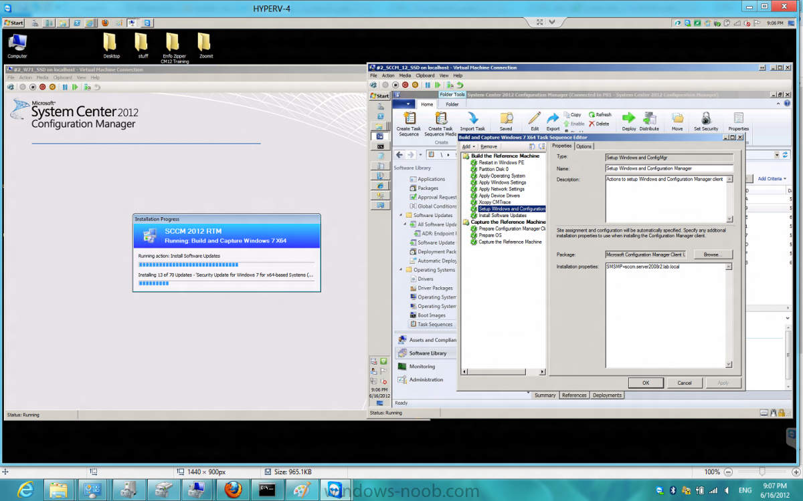This screenshot has height=501, width=803.
Task: Select the Folder ribbon tab
Action: pyautogui.click(x=452, y=104)
